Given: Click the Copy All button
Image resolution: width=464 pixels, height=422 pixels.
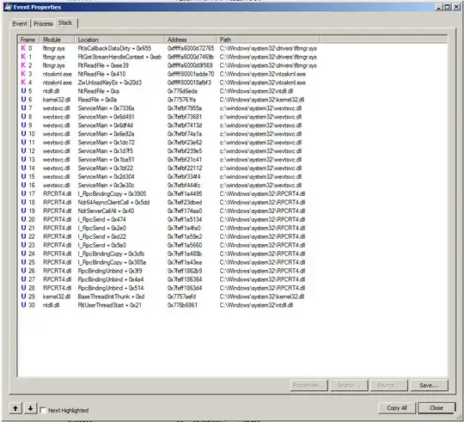Looking at the screenshot, I should pyautogui.click(x=397, y=407).
